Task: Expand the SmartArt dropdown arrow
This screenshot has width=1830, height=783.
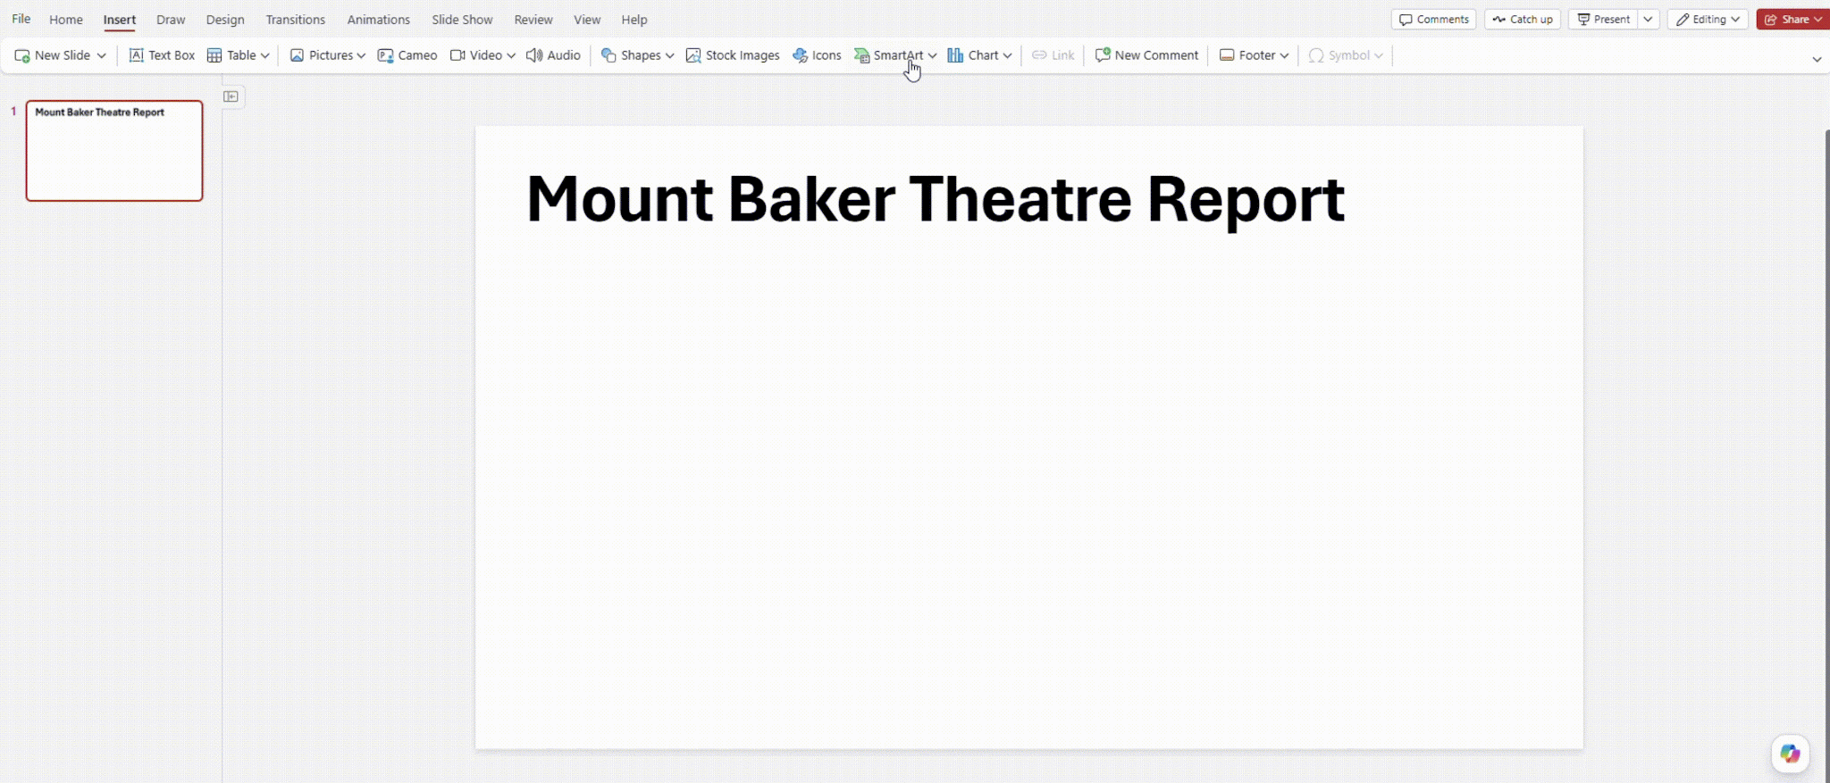Action: 932,55
